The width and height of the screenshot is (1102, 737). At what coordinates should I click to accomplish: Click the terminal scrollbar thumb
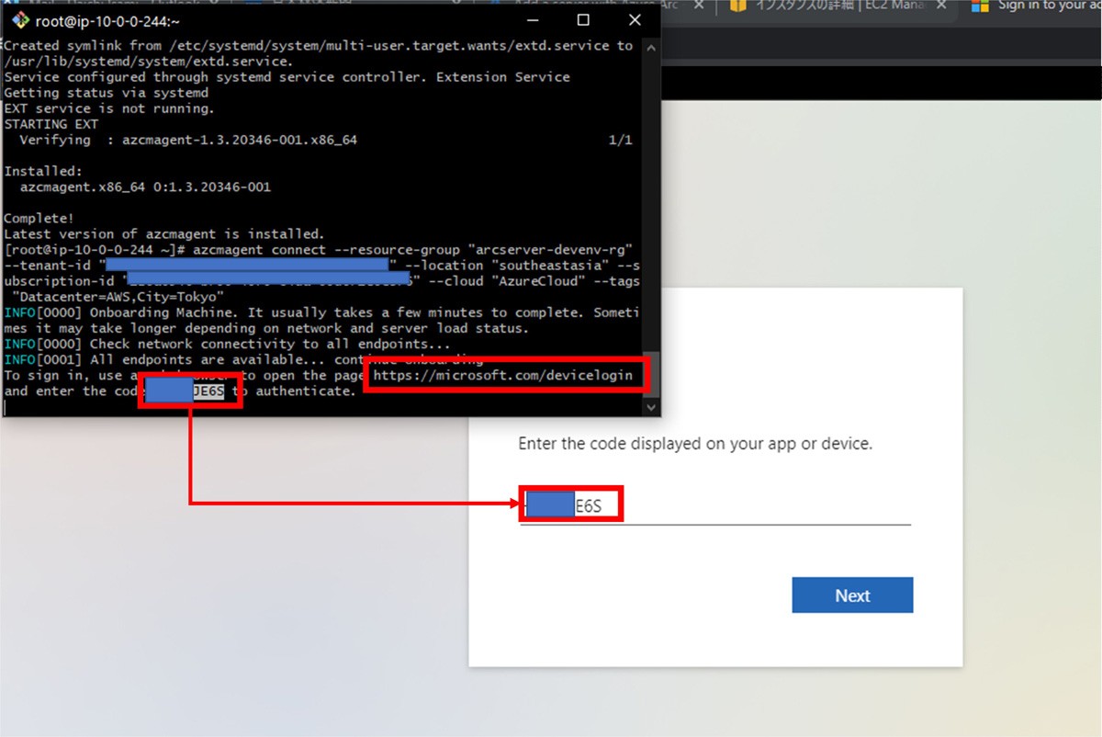pyautogui.click(x=651, y=373)
